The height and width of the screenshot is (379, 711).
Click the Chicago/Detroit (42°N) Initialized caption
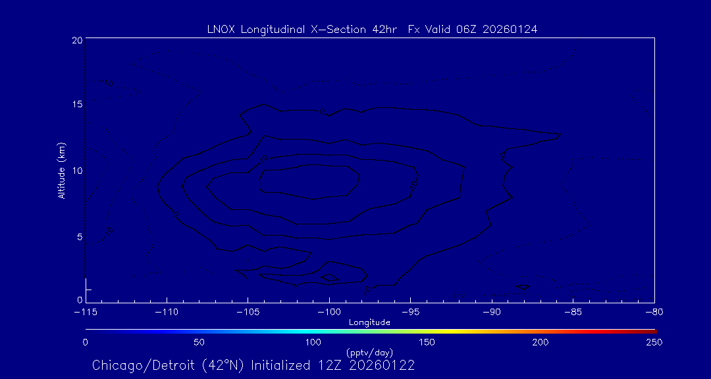[253, 365]
